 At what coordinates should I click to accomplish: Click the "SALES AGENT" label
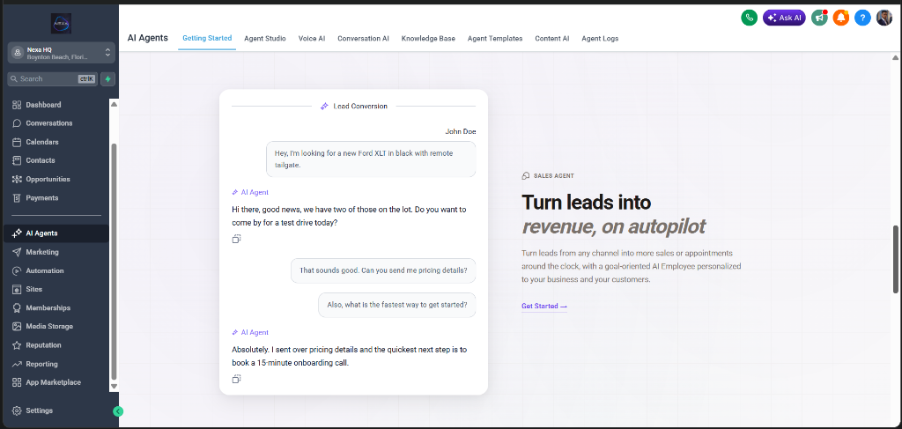tap(553, 176)
